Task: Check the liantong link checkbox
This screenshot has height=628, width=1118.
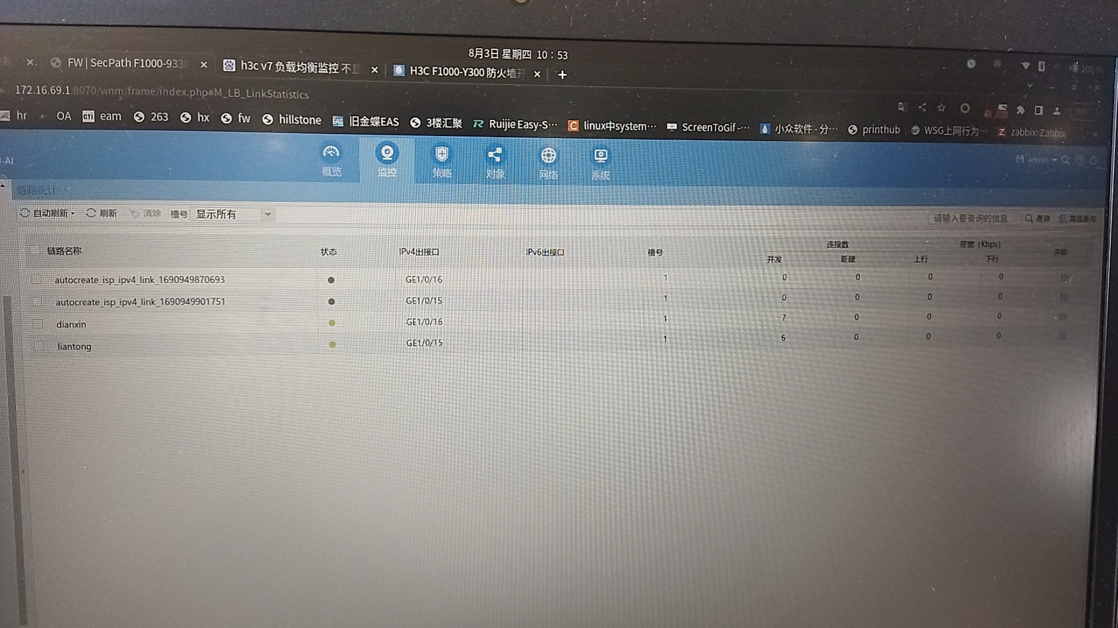Action: pyautogui.click(x=39, y=346)
